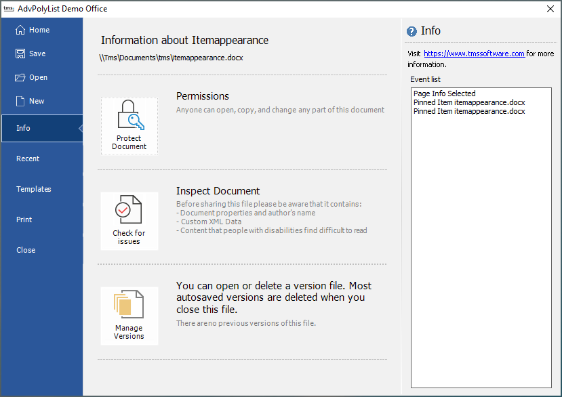Click the Home house icon in sidebar

point(20,30)
